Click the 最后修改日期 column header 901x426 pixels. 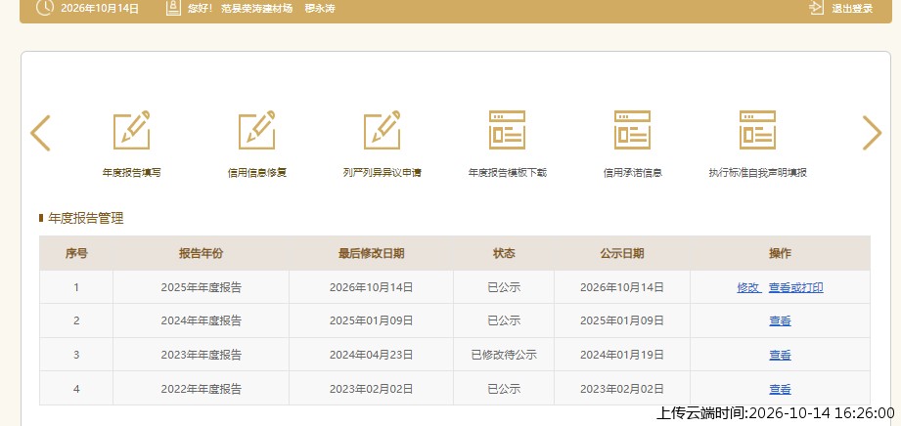[x=371, y=253]
